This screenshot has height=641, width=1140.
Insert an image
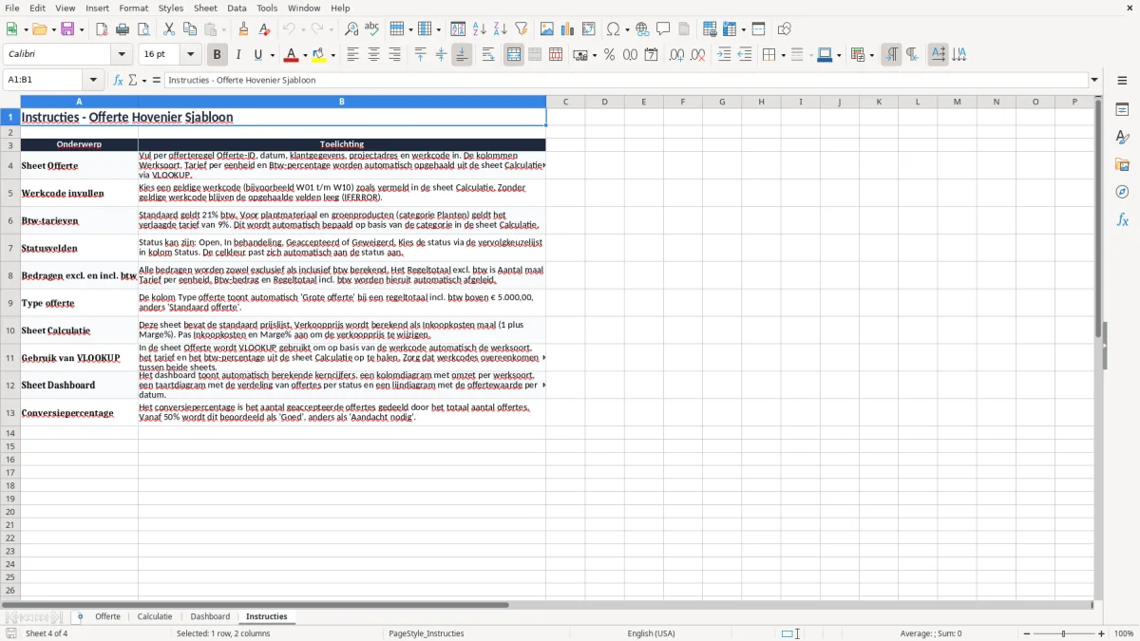(547, 29)
